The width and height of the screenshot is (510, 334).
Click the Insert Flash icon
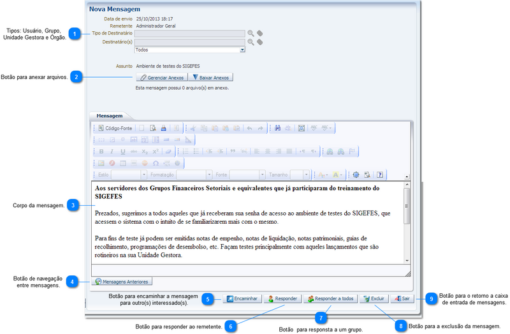[112, 163]
